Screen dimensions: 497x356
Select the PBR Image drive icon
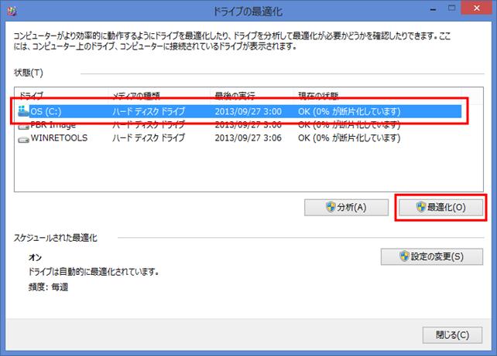tap(23, 126)
